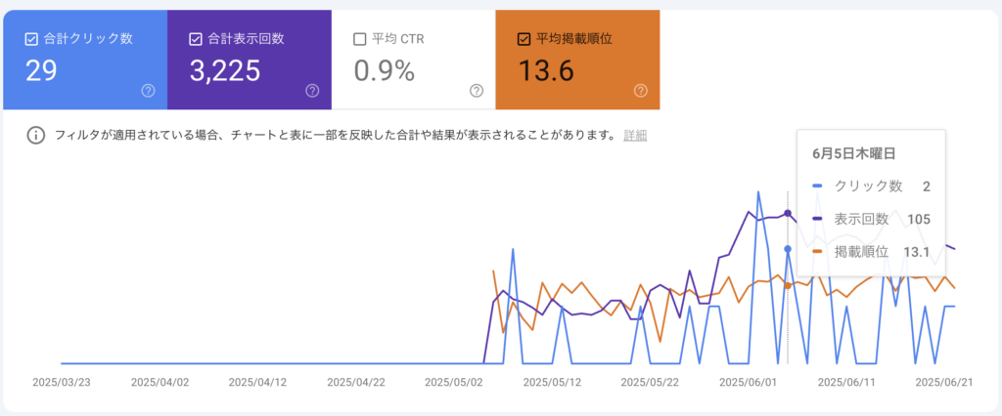
Task: Click クリック数 entry in tooltip
Action: [869, 187]
